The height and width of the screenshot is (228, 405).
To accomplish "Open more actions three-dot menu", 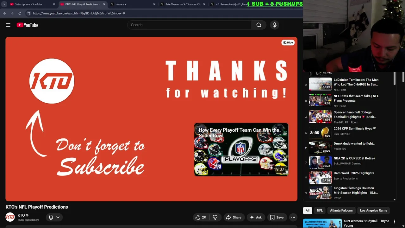I will (x=293, y=217).
